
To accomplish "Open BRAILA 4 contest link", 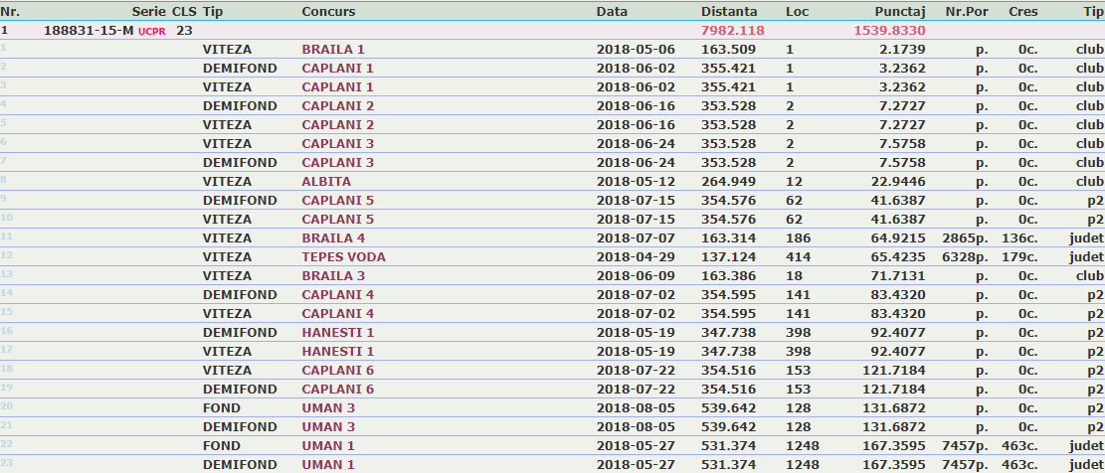I will tap(333, 237).
